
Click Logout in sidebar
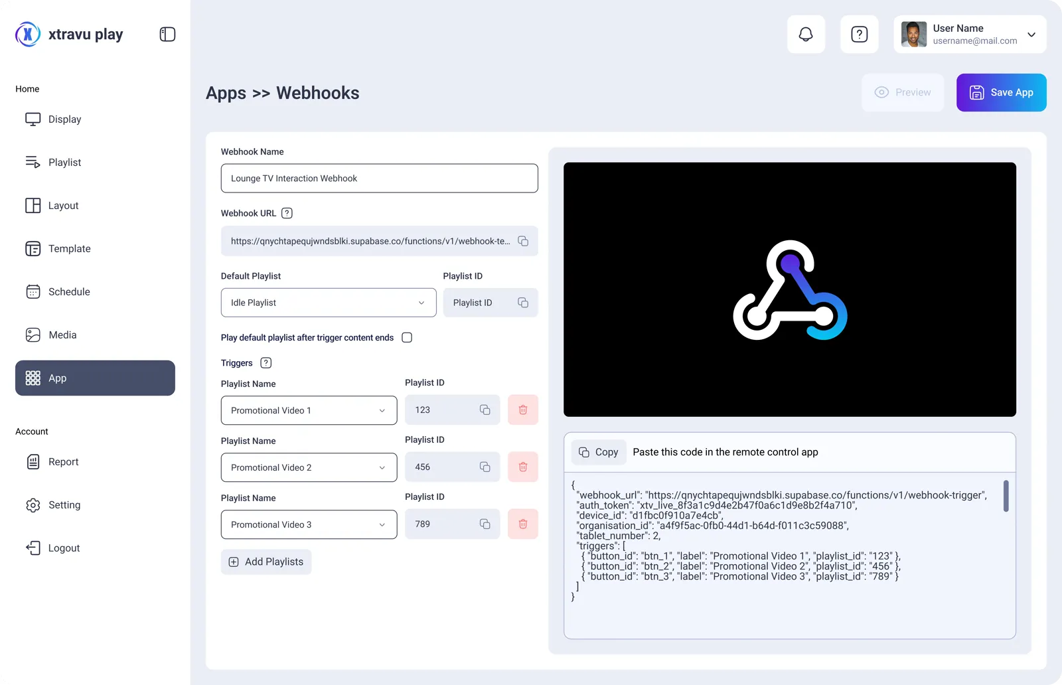click(x=95, y=548)
